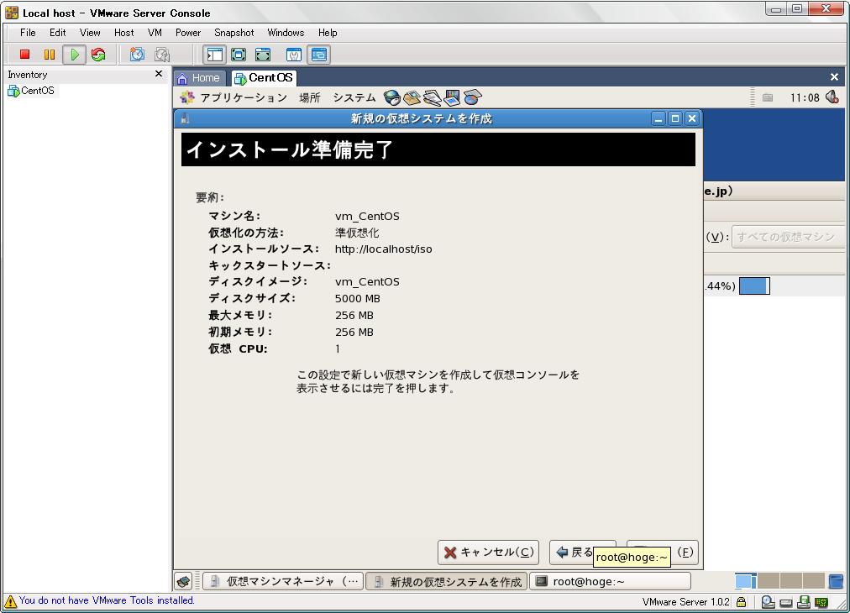Click the muted volume speaker icon

pos(832,97)
